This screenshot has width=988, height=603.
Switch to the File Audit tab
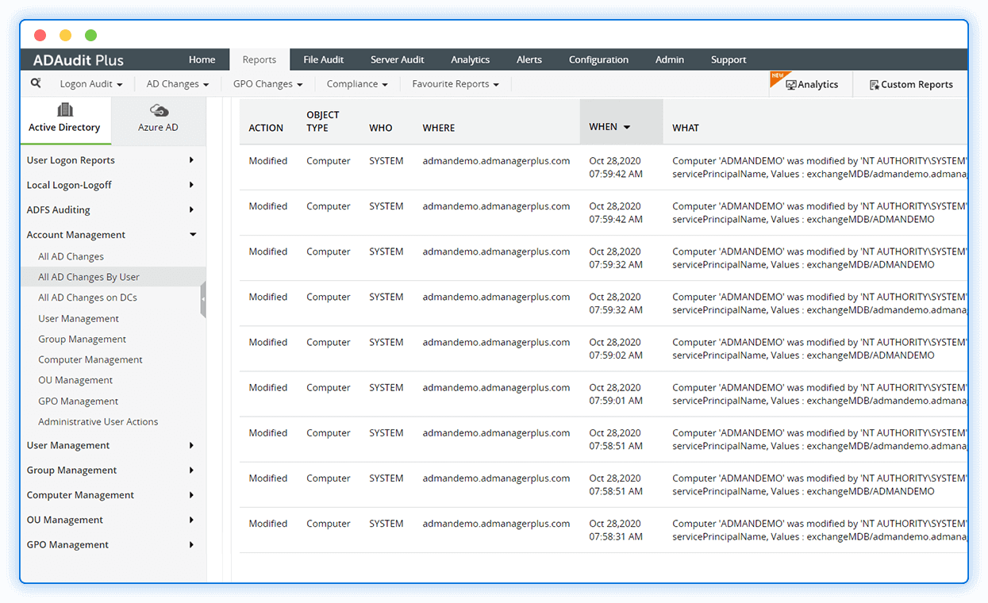click(324, 60)
